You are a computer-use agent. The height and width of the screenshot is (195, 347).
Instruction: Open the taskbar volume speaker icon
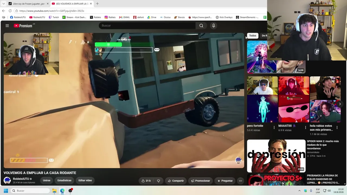point(329,191)
